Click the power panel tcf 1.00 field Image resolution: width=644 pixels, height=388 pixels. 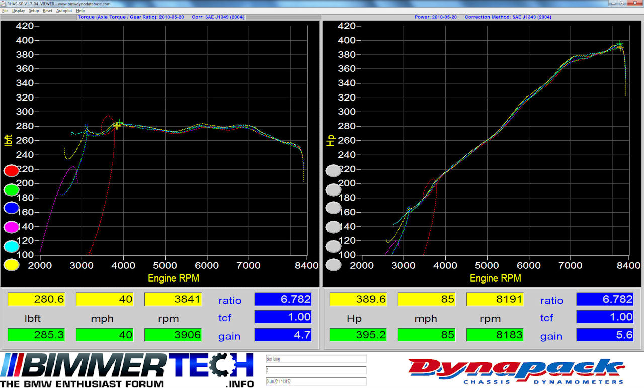pyautogui.click(x=605, y=317)
